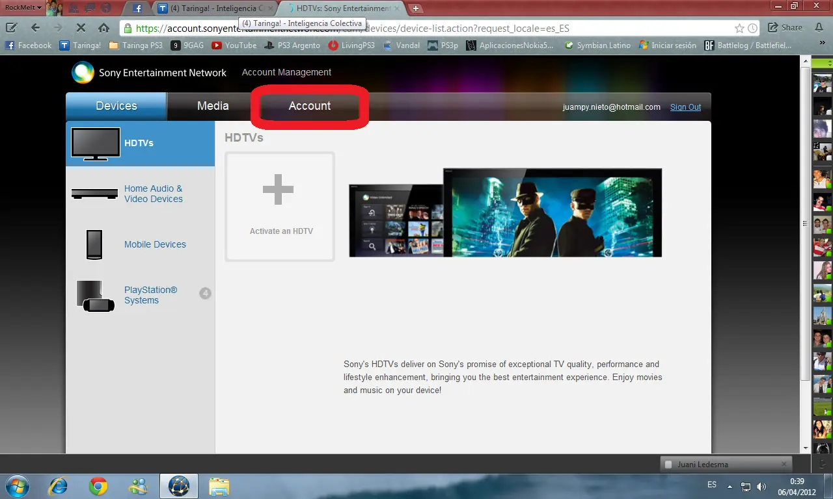
Task: Click the Account Management header text
Action: point(286,72)
